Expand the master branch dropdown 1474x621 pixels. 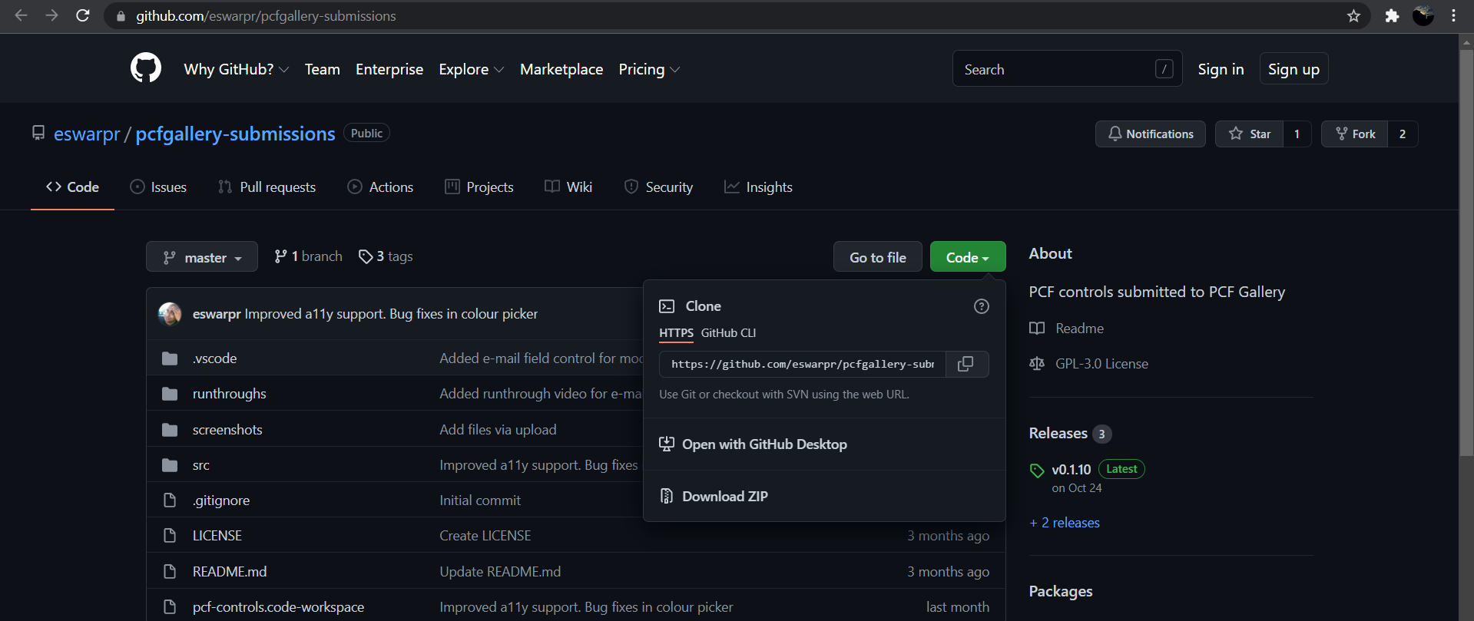pyautogui.click(x=202, y=257)
